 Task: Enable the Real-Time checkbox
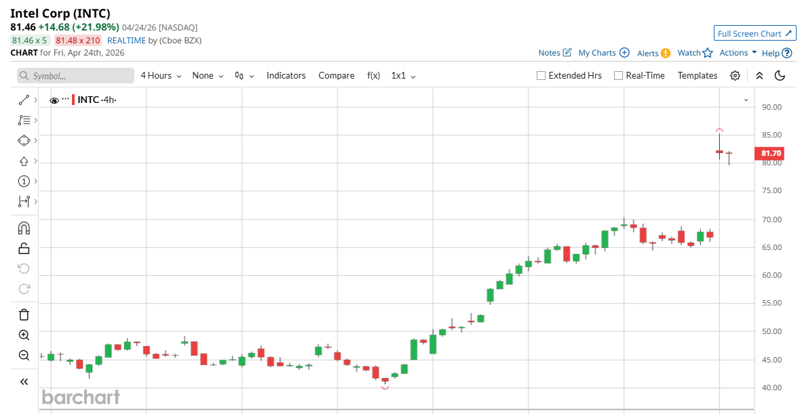[618, 76]
